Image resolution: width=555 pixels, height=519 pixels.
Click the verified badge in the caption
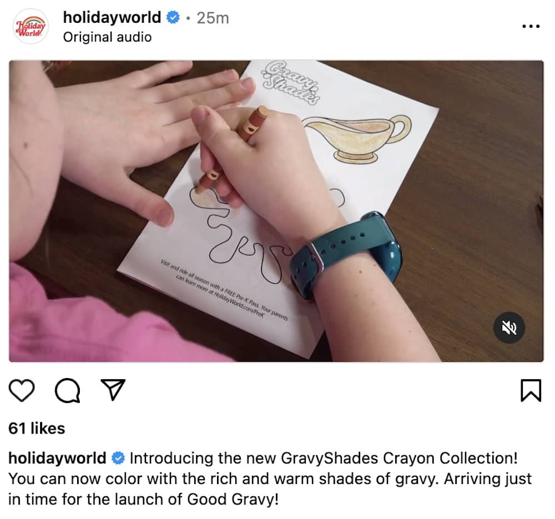(118, 458)
